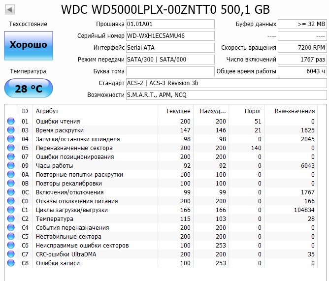Select row CRC-ошибки UltraDMA
The image size is (329, 281).
pos(161,254)
